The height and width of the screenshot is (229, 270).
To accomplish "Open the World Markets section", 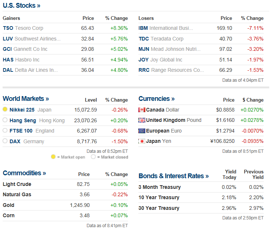I will tap(26, 99).
